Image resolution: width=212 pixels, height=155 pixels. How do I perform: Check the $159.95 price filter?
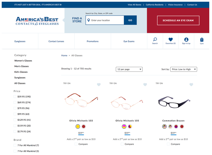[15, 126]
